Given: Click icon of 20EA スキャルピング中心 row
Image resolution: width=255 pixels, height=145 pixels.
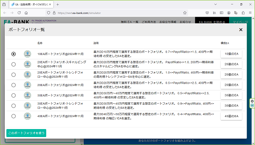Looking at the screenshot, I should [27, 65].
